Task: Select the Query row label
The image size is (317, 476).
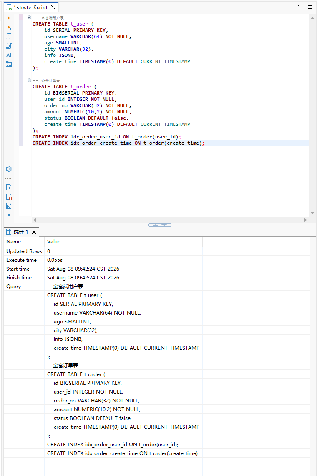Action: pos(14,287)
